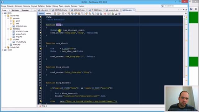The width and height of the screenshot is (199, 112).
Task: Open the Dosya menu
Action: 4,6
